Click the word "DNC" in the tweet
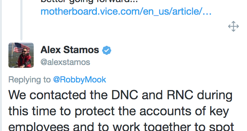This screenshot has height=131, width=247. tap(125, 95)
